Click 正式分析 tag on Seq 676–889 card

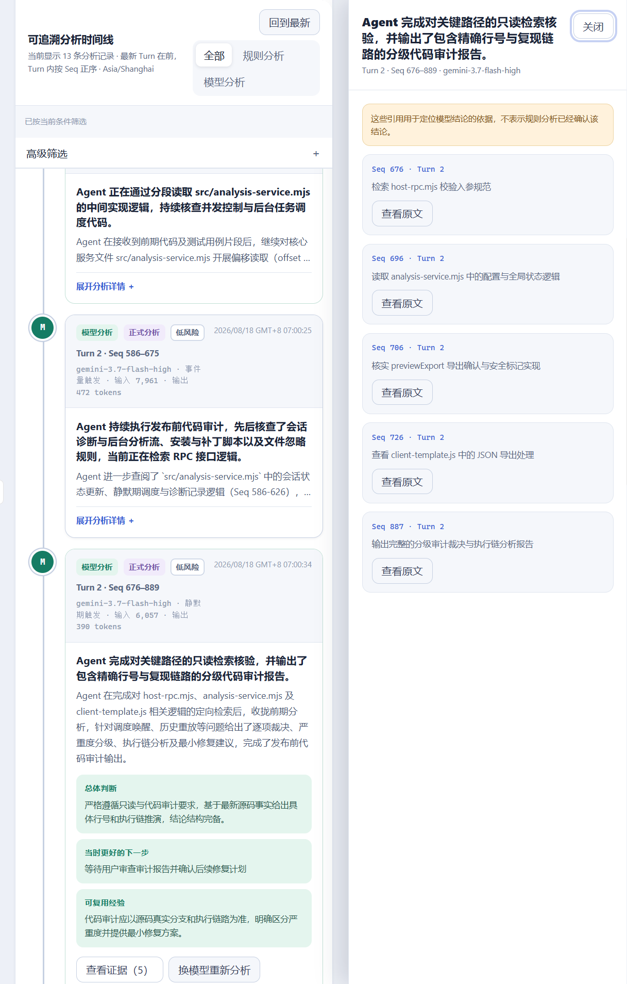click(144, 567)
